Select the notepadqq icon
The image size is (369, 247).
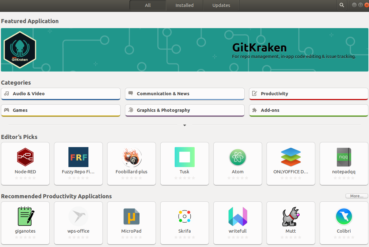coord(344,157)
